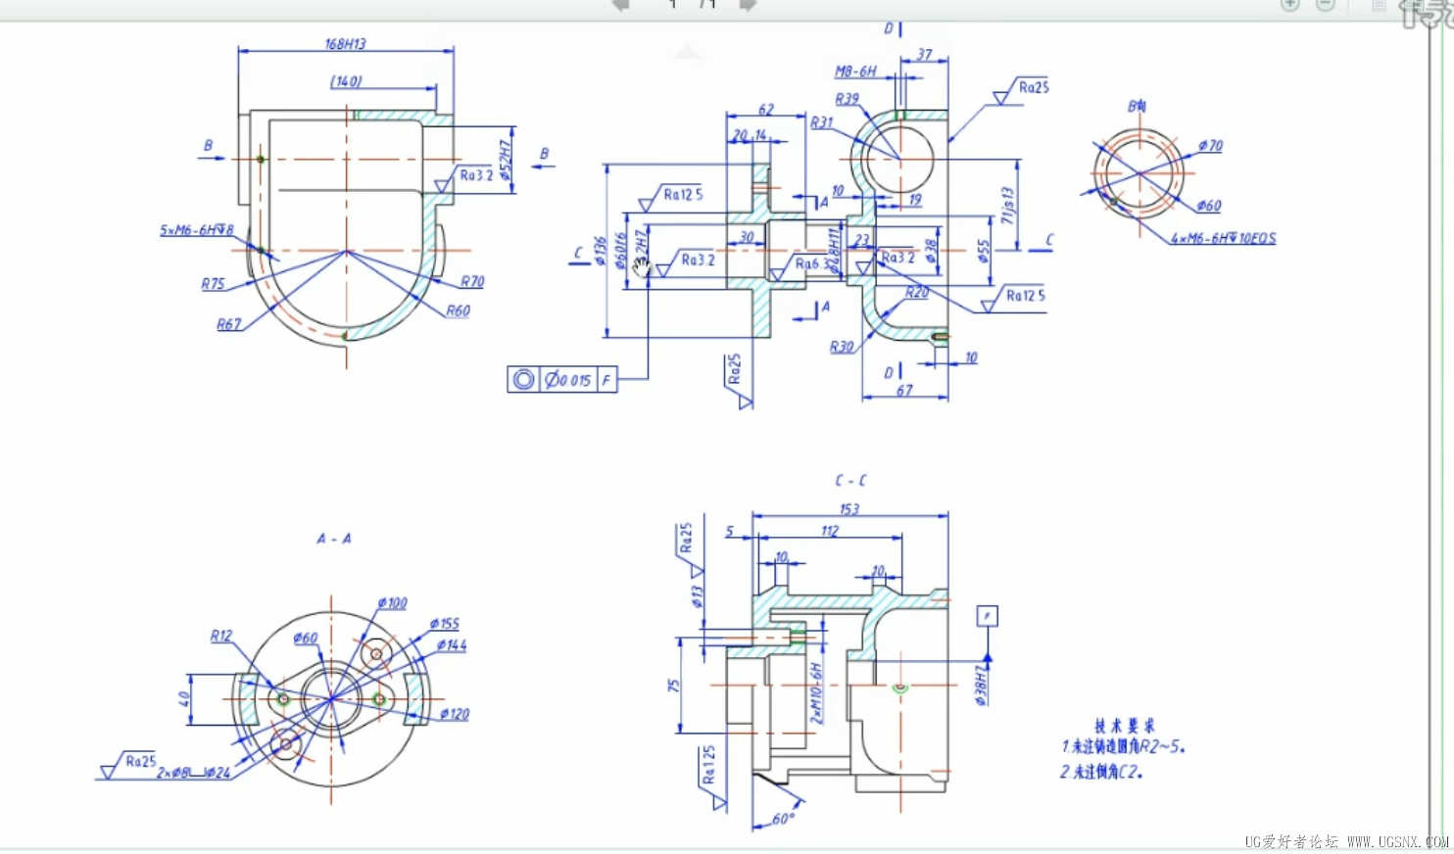Click the 112 length dimension

coord(830,531)
